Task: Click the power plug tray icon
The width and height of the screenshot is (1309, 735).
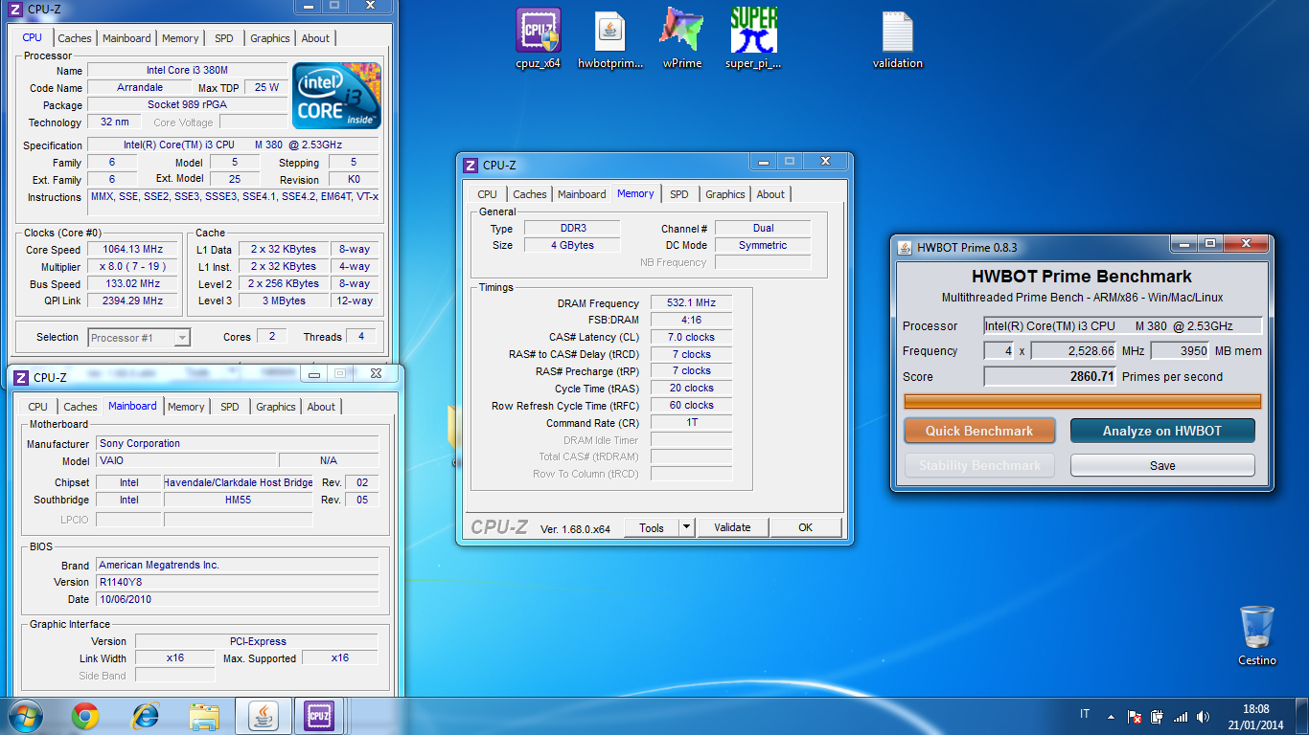Action: 1157,716
